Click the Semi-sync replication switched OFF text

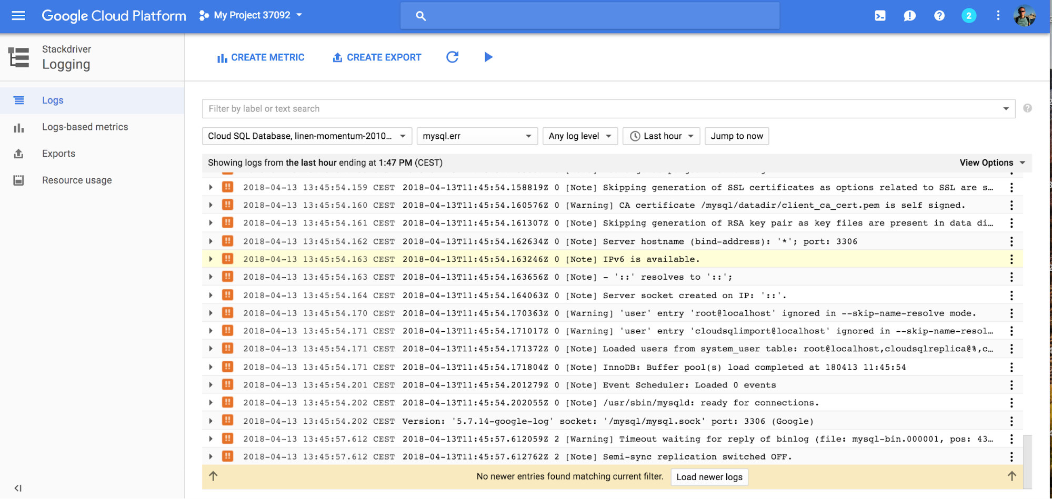pyautogui.click(x=697, y=457)
